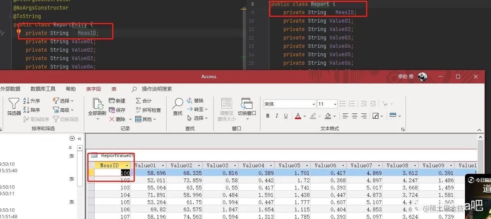Click 替换 replace in the find group
This screenshot has height=219, width=491.
[195, 101]
